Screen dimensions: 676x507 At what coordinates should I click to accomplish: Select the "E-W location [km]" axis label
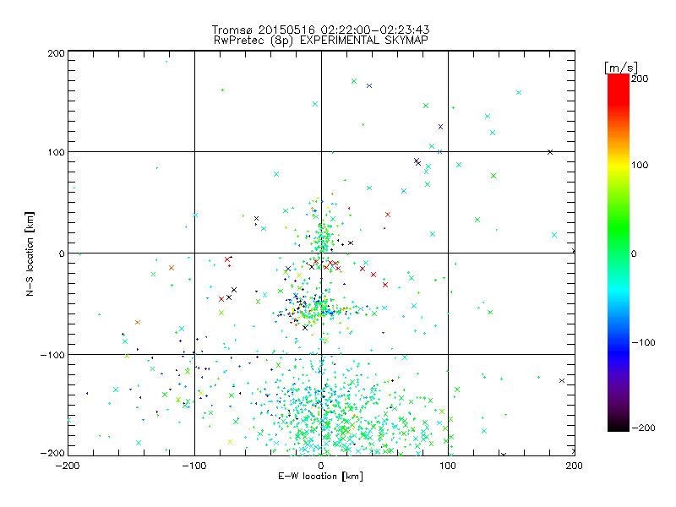(x=320, y=477)
